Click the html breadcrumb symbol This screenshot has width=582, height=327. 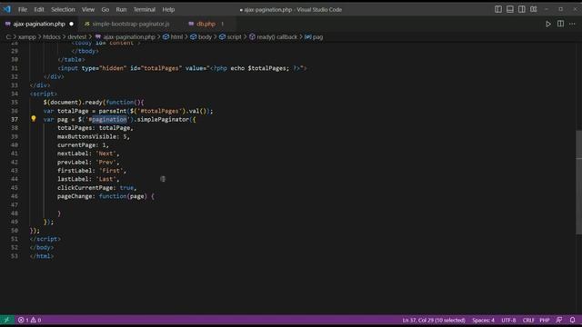173,37
